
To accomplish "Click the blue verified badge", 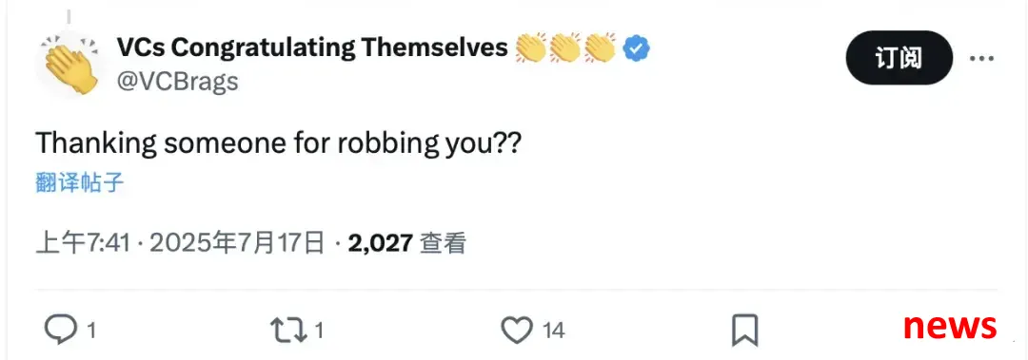I will coord(636,48).
